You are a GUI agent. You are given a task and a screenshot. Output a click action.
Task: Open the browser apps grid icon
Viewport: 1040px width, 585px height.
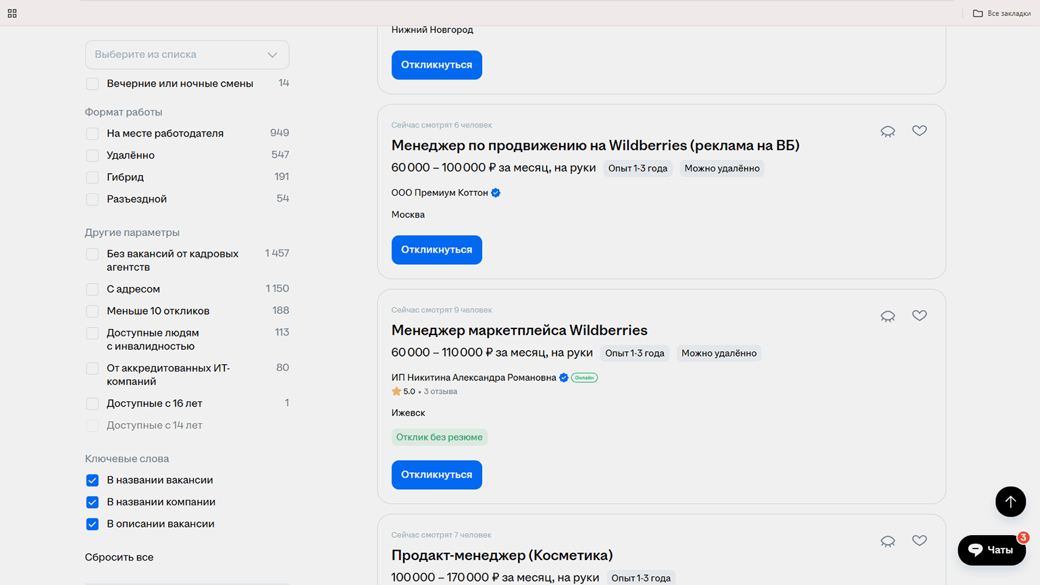(12, 14)
